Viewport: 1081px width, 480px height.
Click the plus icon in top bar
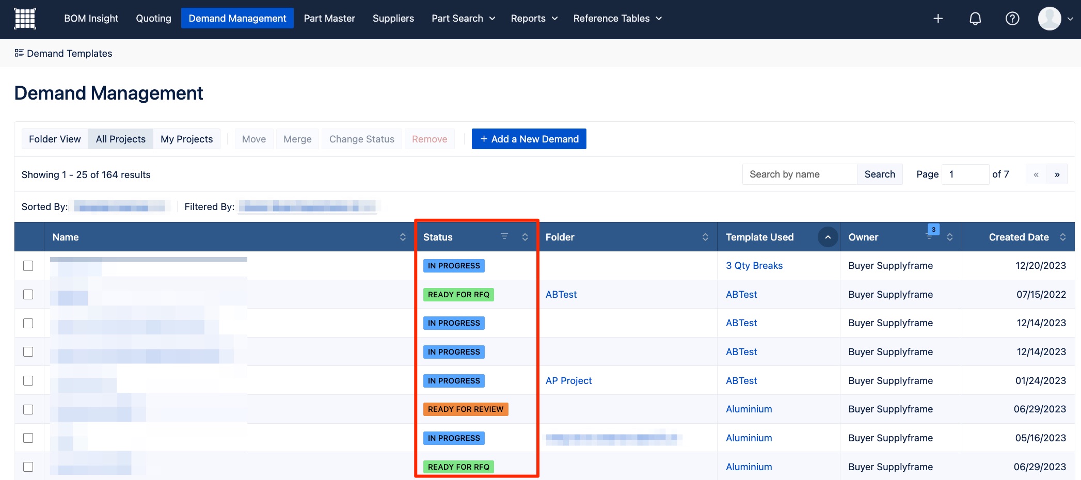938,19
